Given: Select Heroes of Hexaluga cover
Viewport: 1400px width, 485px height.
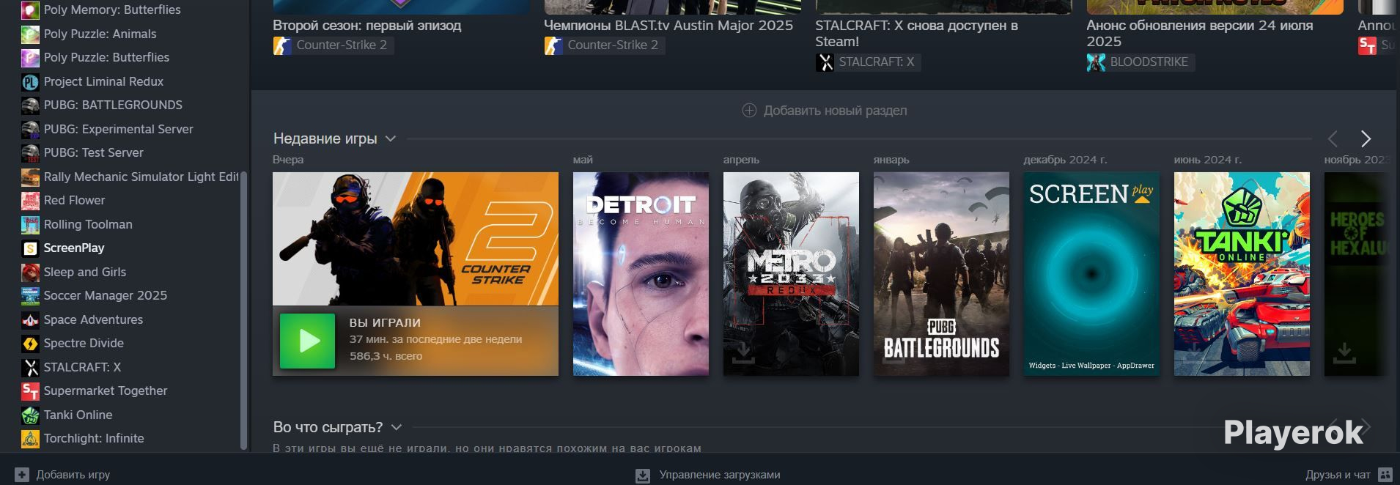Looking at the screenshot, I should pyautogui.click(x=1357, y=274).
